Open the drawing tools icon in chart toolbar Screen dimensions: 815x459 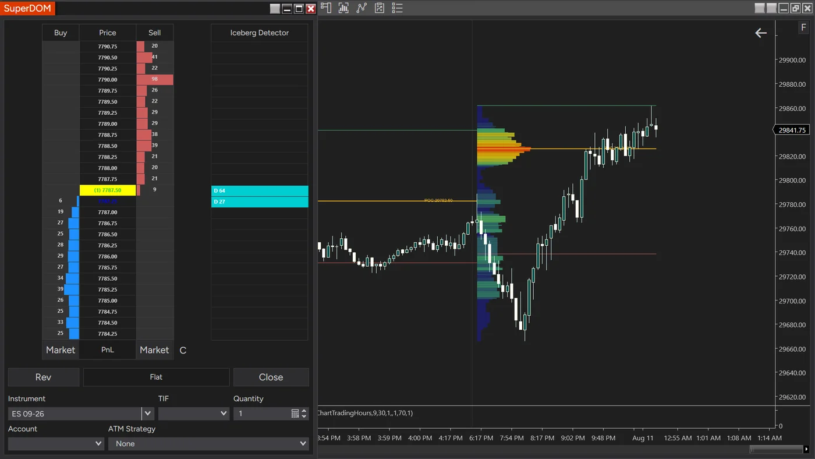pyautogui.click(x=325, y=8)
